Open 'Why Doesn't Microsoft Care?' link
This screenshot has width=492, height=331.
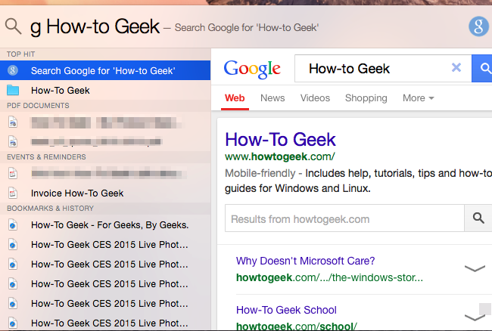pos(305,261)
